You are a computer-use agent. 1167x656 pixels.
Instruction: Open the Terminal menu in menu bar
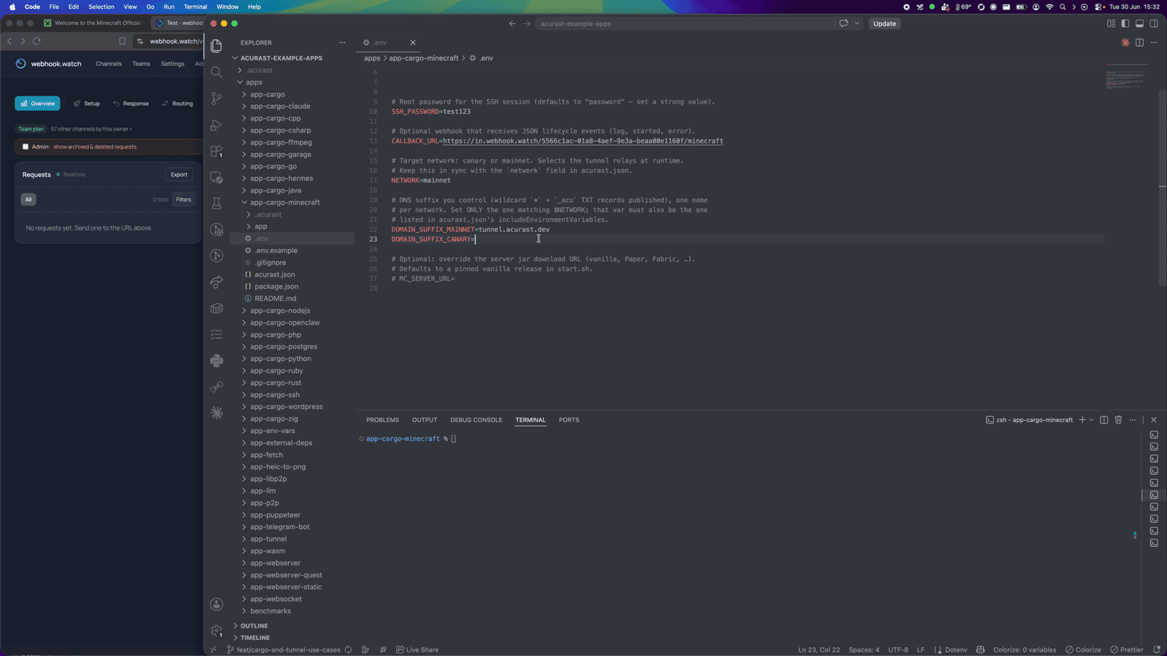[x=195, y=7]
